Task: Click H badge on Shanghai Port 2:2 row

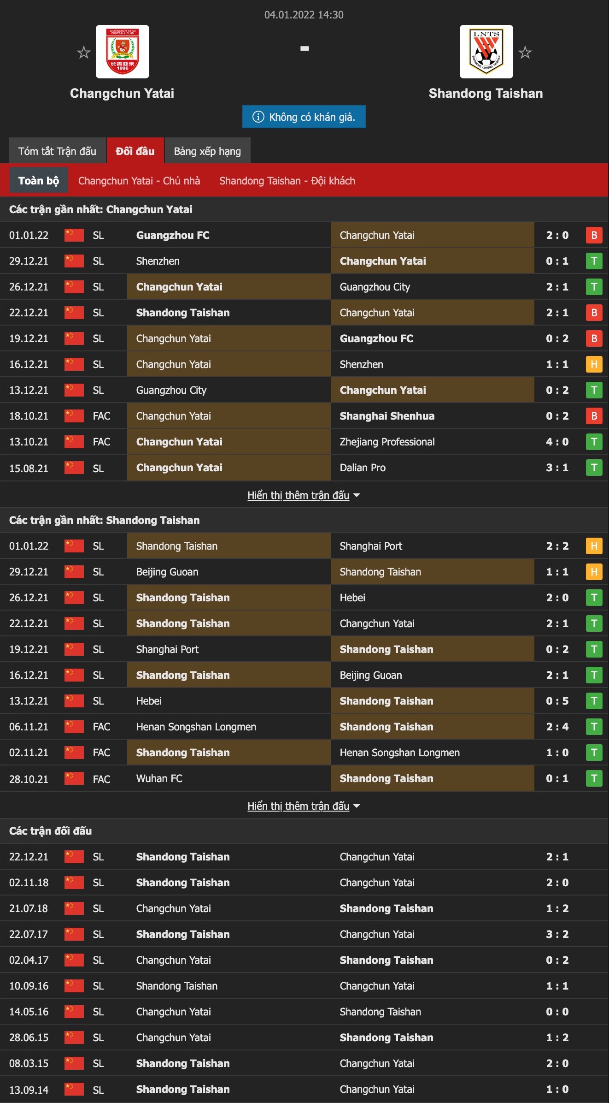Action: (x=594, y=546)
